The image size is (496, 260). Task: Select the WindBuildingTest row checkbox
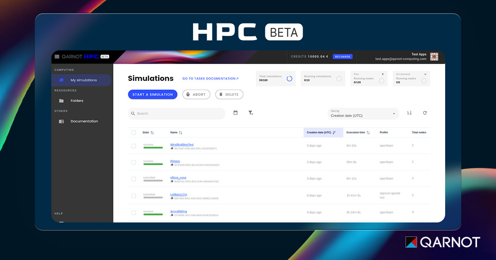point(134,146)
